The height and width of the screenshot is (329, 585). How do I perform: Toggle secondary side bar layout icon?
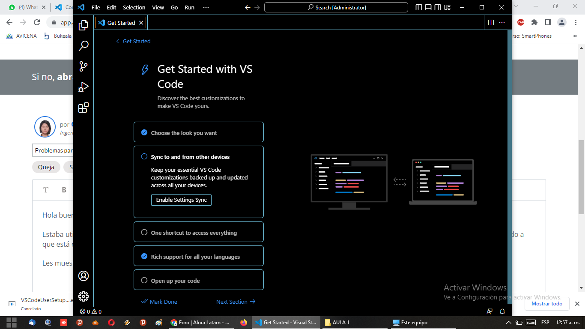437,7
